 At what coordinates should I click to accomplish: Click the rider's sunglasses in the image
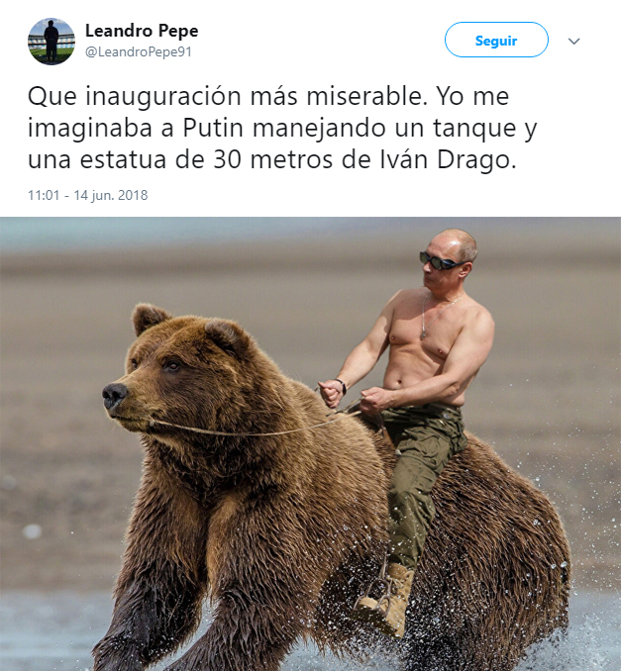point(440,260)
